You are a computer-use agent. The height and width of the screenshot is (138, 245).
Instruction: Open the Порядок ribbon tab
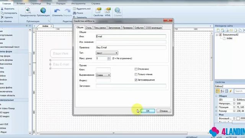pyautogui.click(x=61, y=3)
